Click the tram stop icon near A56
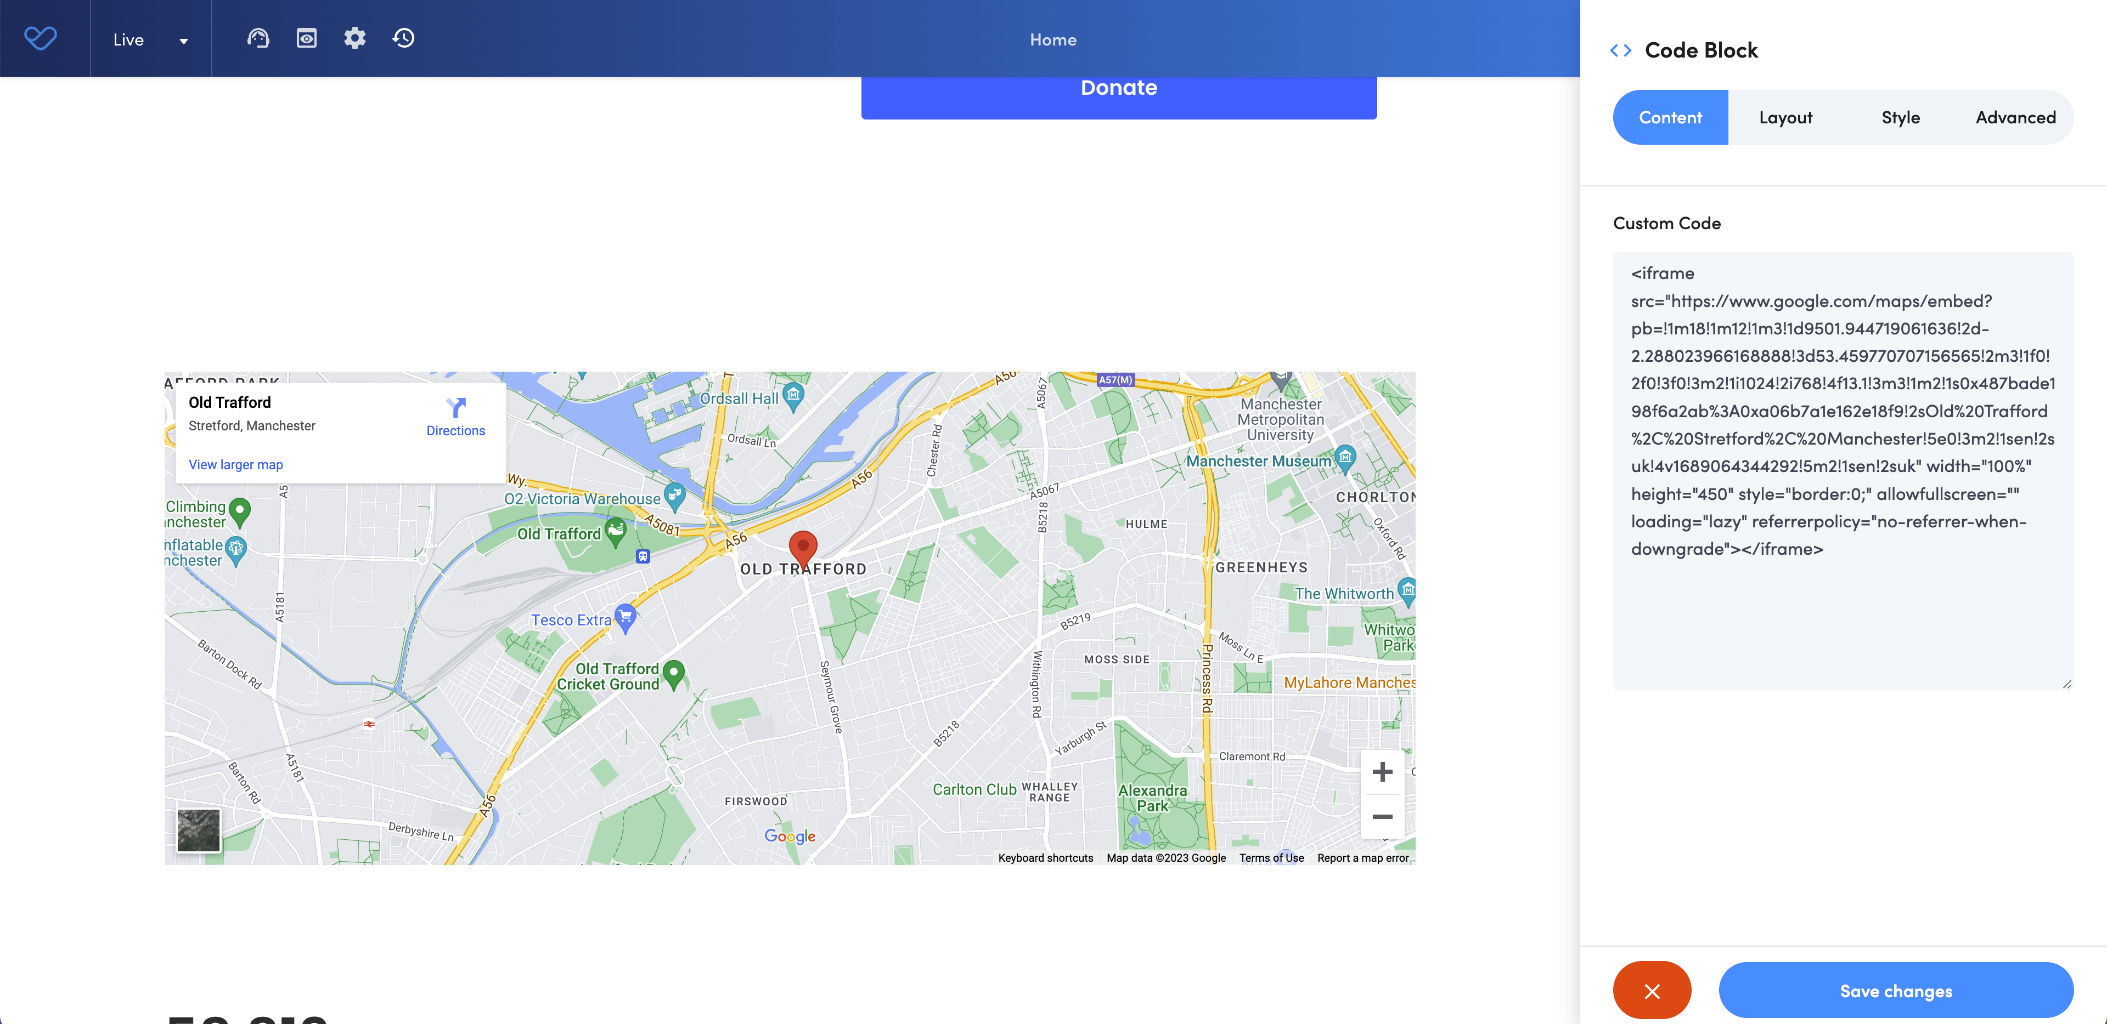The image size is (2107, 1024). [643, 556]
